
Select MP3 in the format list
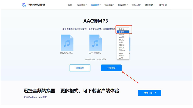[123, 32]
